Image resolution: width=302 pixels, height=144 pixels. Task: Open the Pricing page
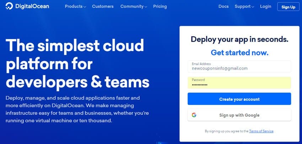(x=160, y=6)
